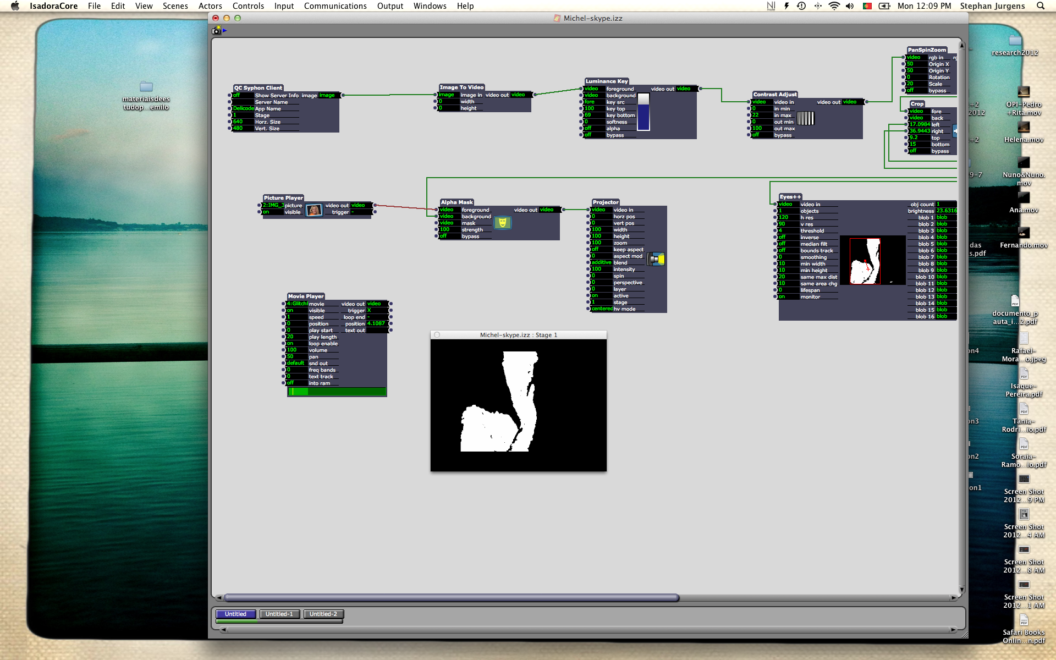
Task: Open the Actors menu
Action: point(210,6)
